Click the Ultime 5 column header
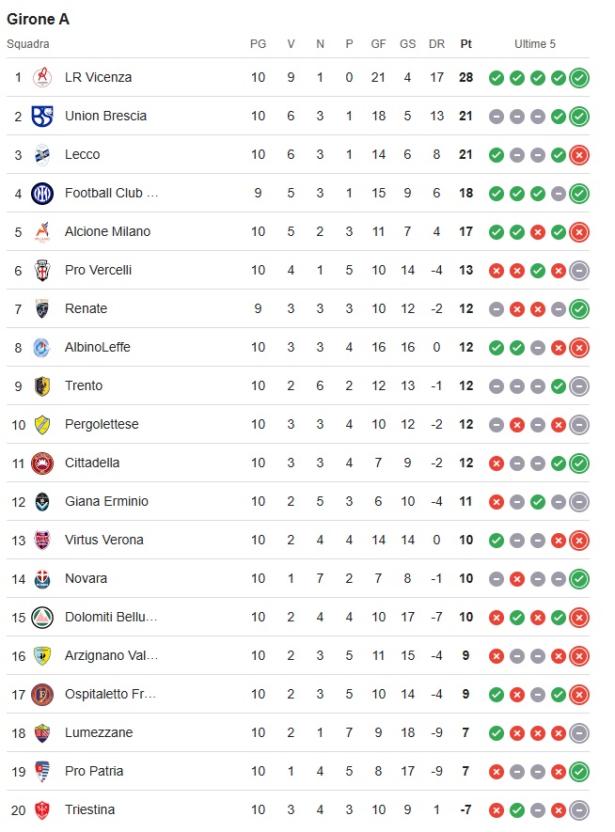The image size is (615, 832). 535,43
